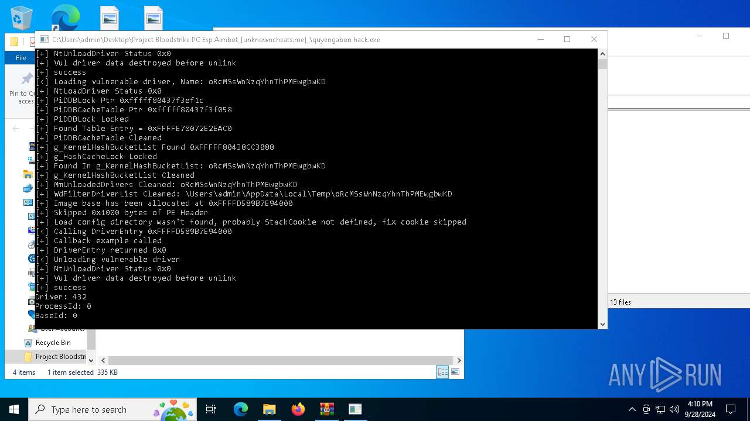Open the taskbar clock and date

[x=700, y=409]
